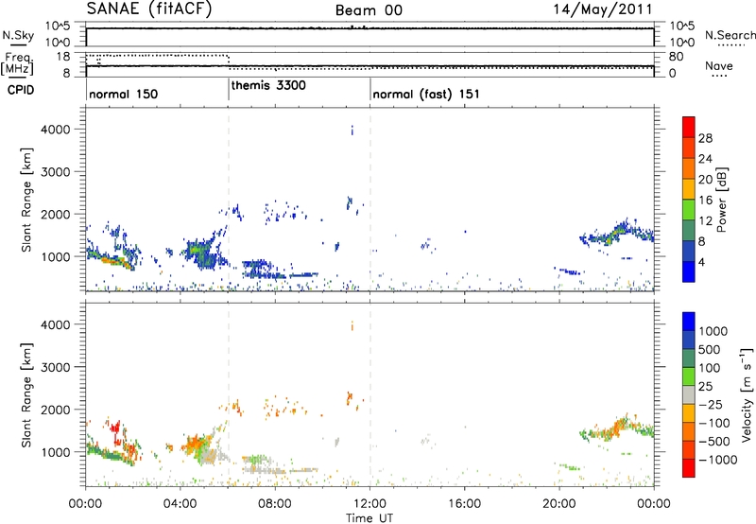Select the 'Beam 00' header label

pyautogui.click(x=369, y=10)
